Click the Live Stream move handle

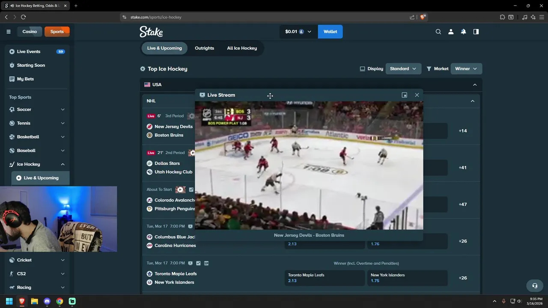270,96
